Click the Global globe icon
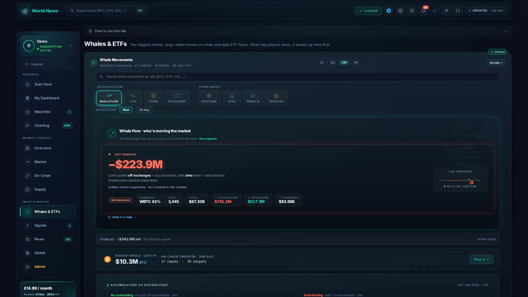The width and height of the screenshot is (528, 297). pyautogui.click(x=28, y=253)
